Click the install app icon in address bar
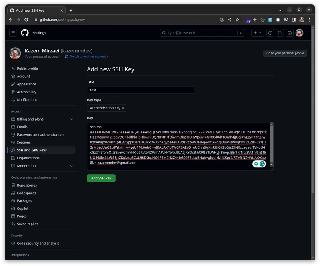 coord(222,20)
